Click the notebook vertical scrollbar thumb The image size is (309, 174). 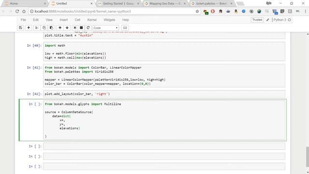[x=308, y=157]
